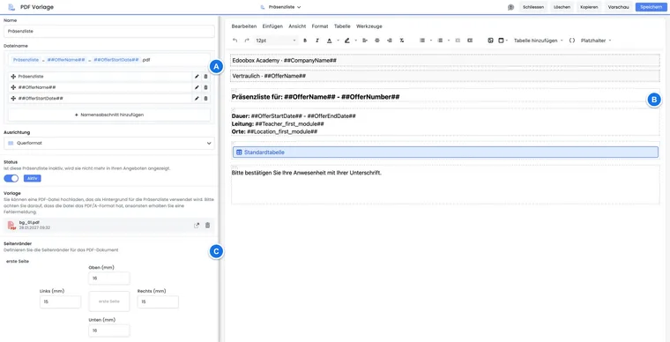Open the Vorschau preview
Screen dimensions: 670x342
[x=618, y=7]
